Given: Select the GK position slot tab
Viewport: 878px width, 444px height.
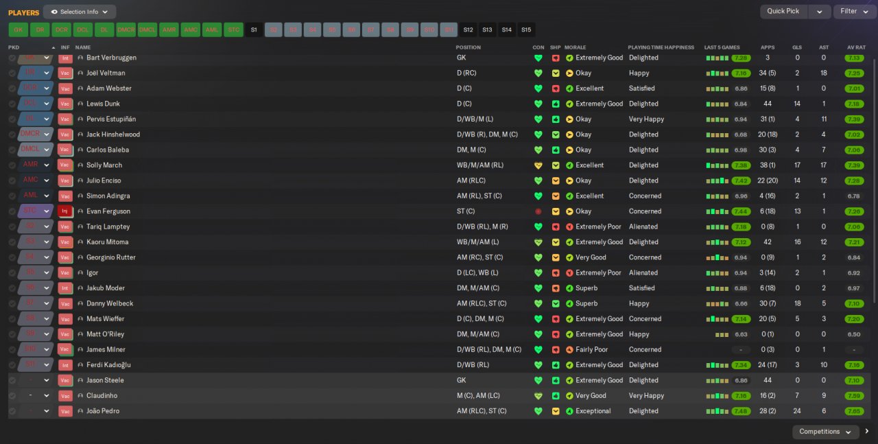Looking at the screenshot, I should [19, 30].
